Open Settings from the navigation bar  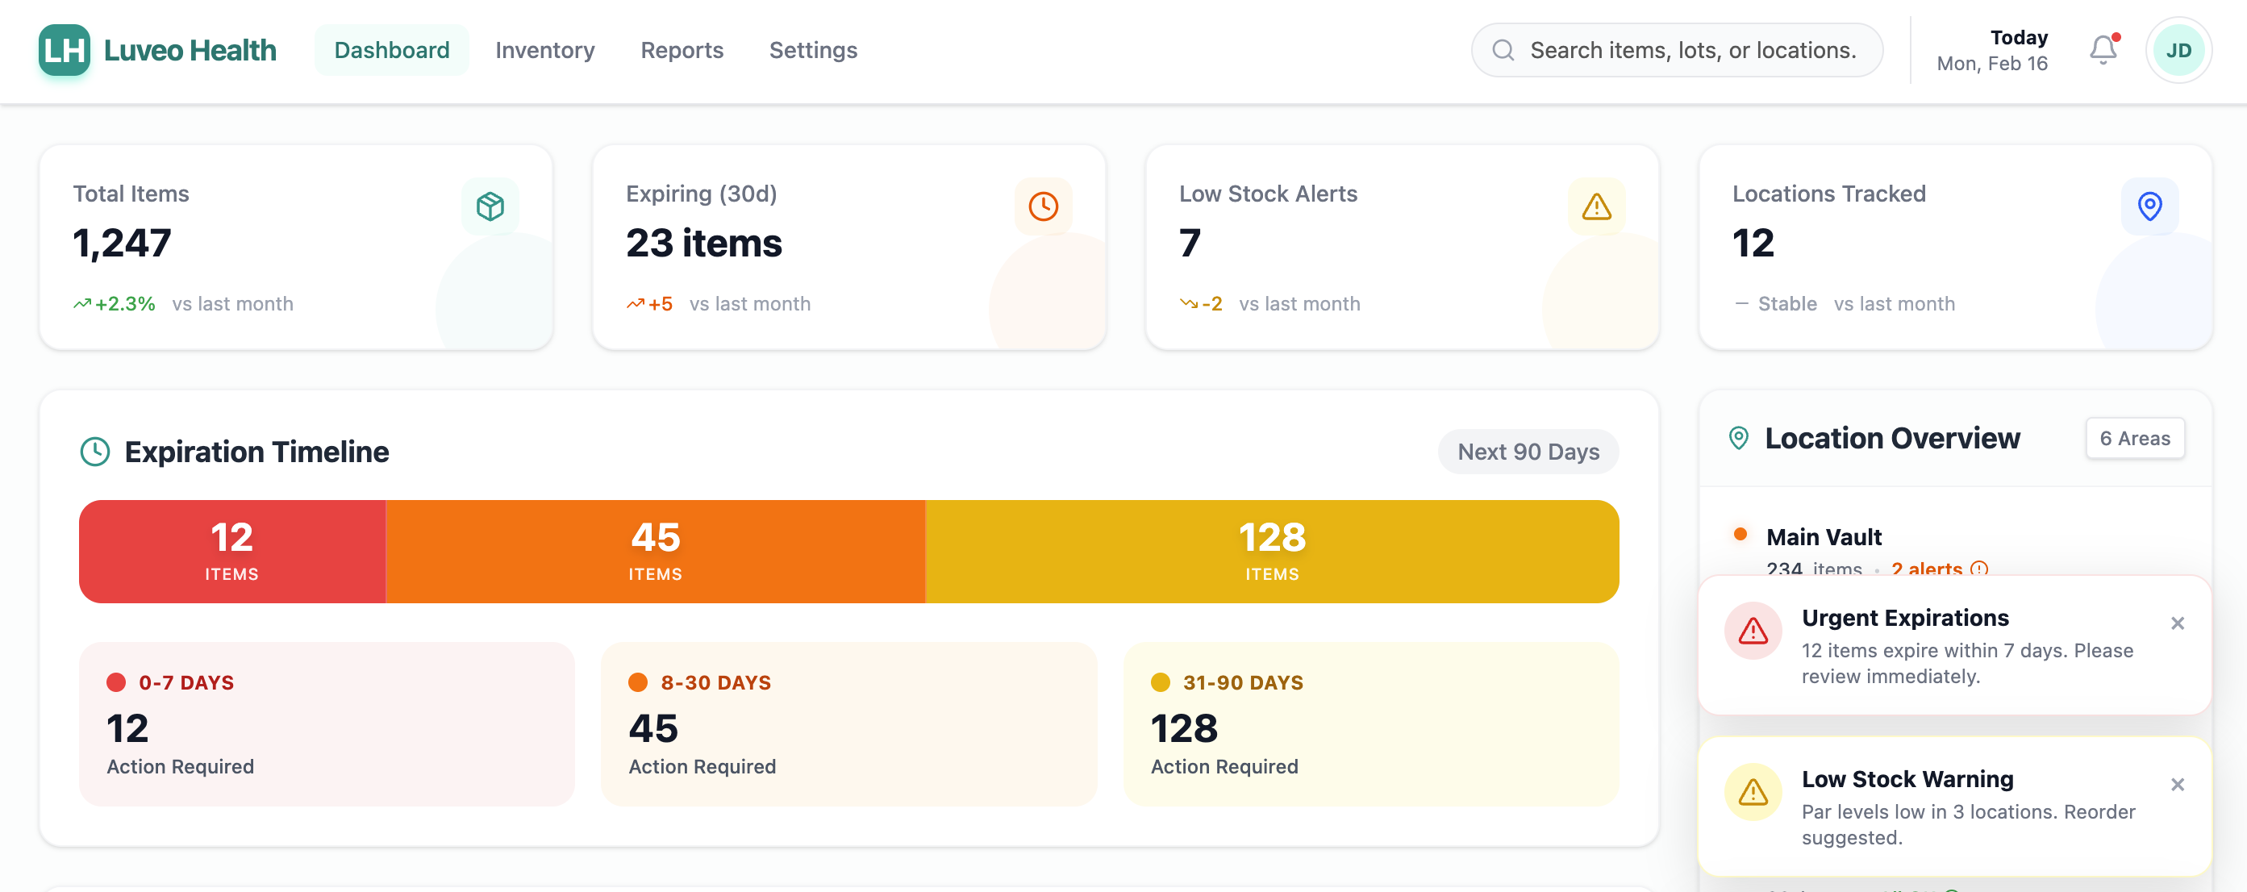[x=813, y=50]
